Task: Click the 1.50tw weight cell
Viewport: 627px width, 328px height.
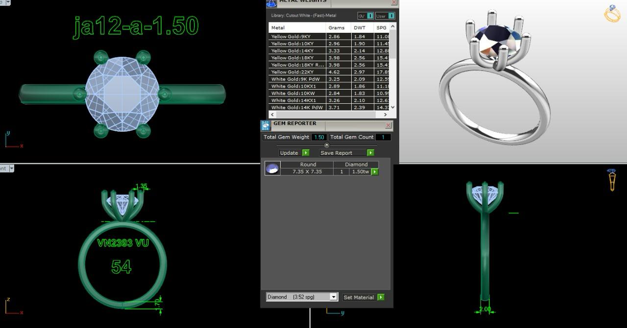Action: click(360, 172)
